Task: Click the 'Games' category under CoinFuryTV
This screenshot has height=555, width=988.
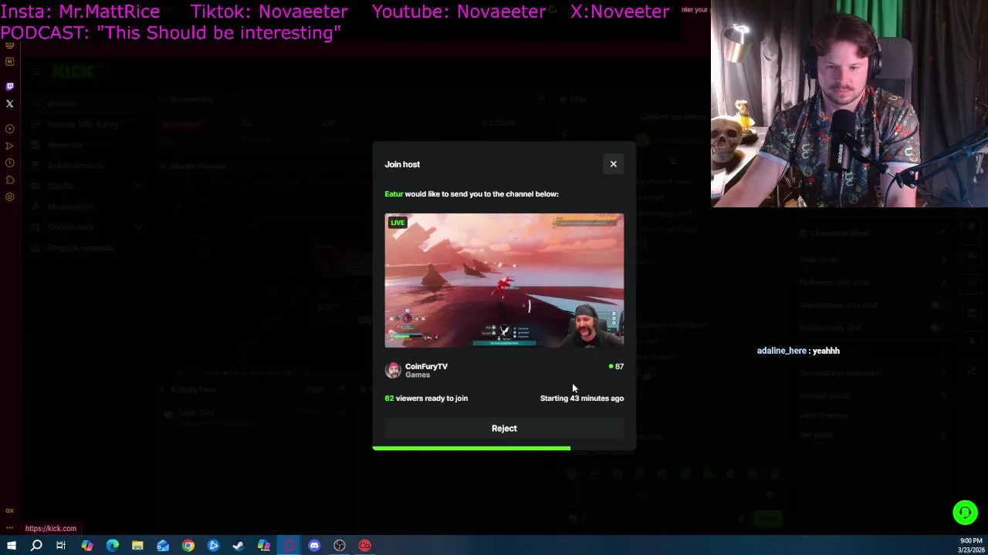Action: pyautogui.click(x=418, y=375)
